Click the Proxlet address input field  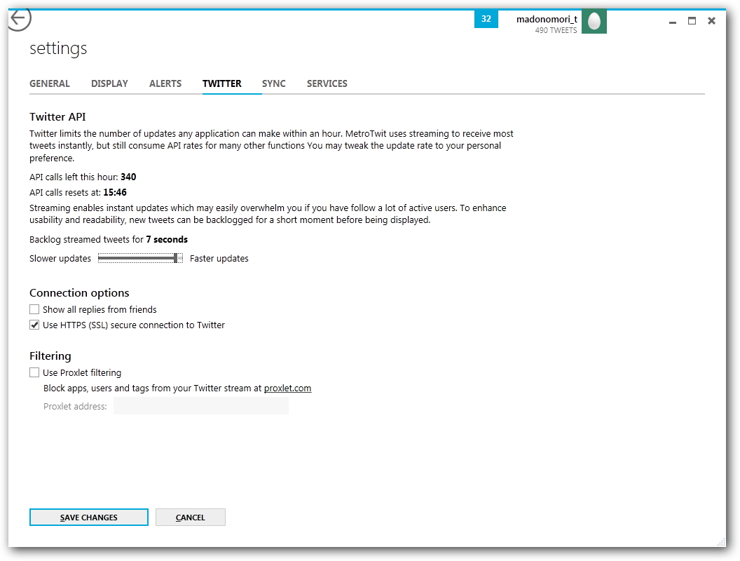[201, 406]
